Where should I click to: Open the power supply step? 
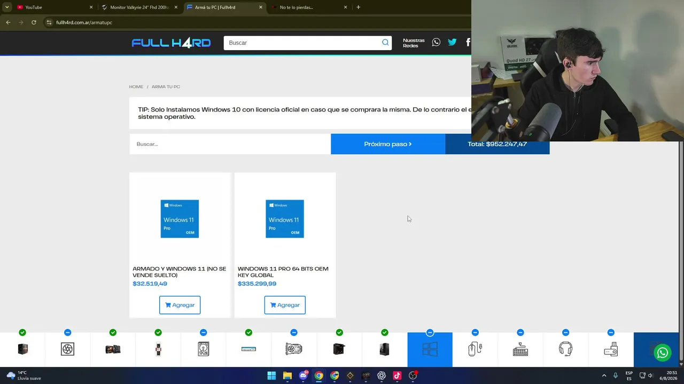tap(339, 349)
